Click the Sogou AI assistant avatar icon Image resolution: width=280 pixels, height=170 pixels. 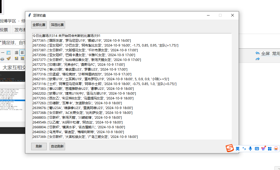click(x=276, y=149)
